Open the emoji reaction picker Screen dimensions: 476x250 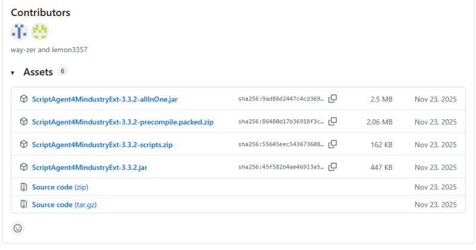pos(18,228)
